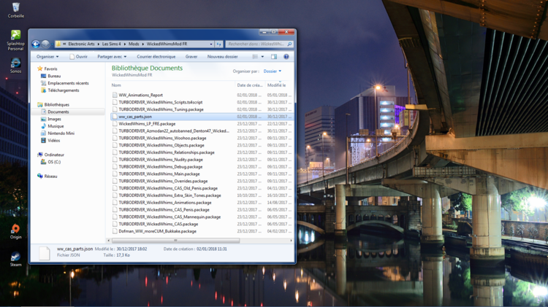
Task: Select the ww_cas_parts.json file row
Action: [202, 117]
